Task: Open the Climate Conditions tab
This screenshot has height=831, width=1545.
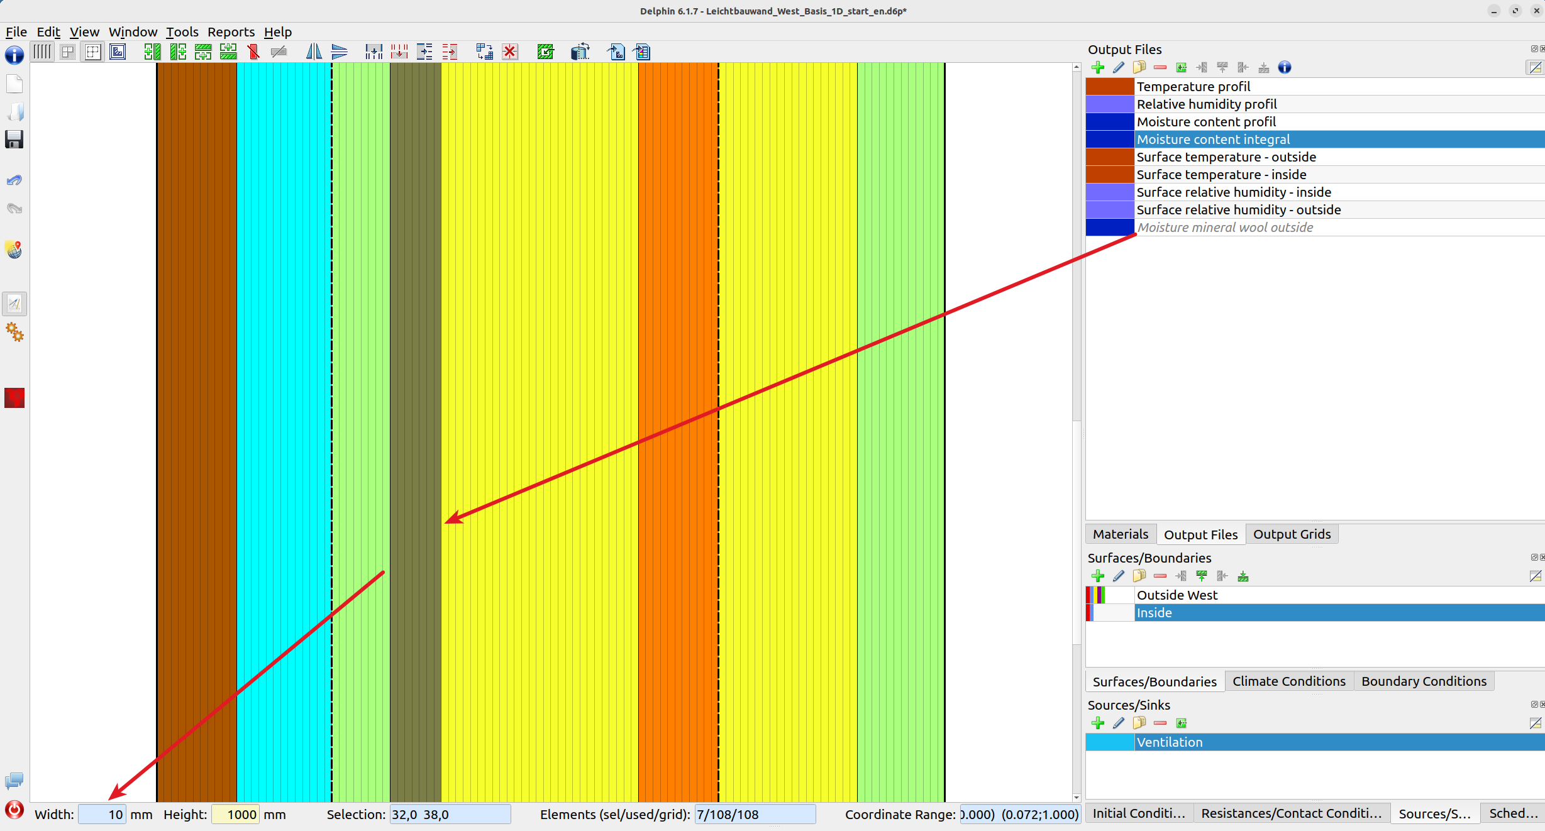Action: click(1288, 681)
